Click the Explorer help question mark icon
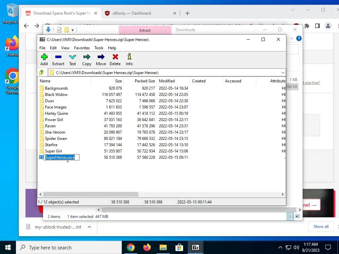This screenshot has height=254, width=339. (299, 38)
